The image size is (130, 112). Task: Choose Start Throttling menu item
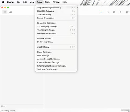pyautogui.click(x=56, y=15)
